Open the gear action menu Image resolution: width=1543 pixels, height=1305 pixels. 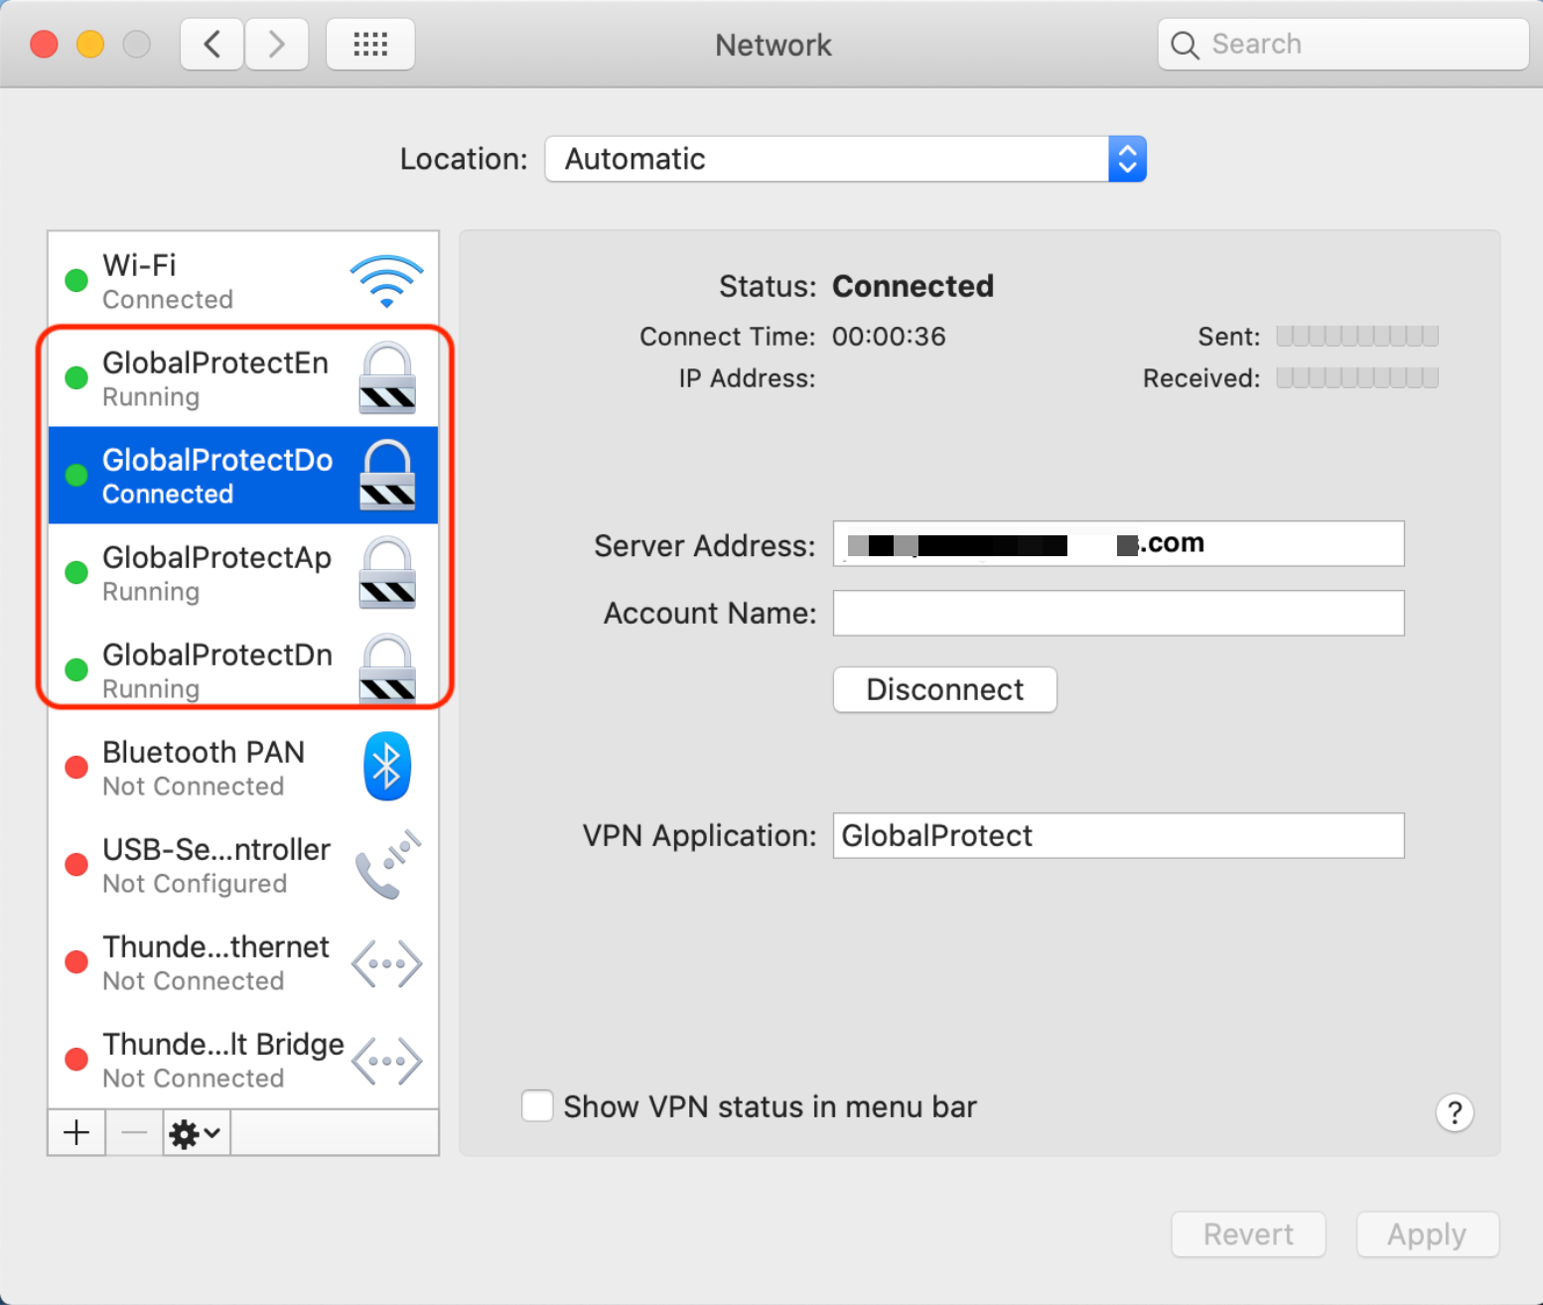[196, 1132]
